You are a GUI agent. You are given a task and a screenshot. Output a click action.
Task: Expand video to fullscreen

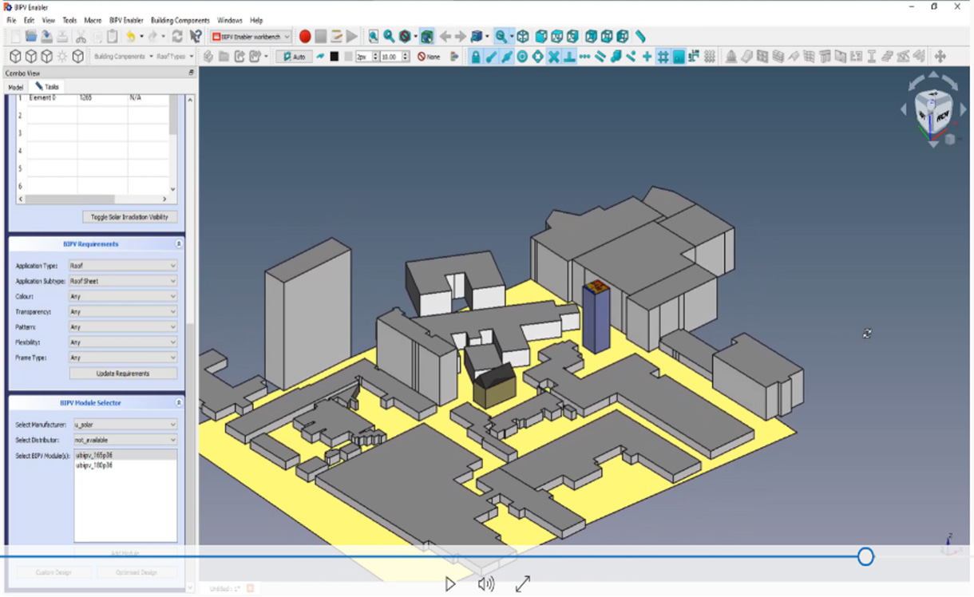523,584
